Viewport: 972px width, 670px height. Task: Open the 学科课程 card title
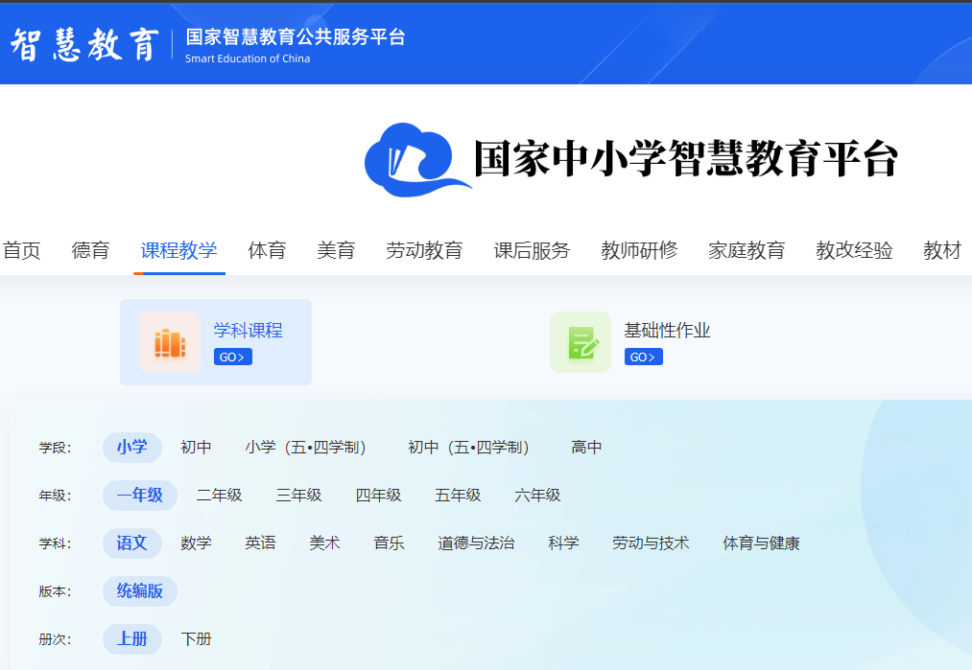[248, 330]
